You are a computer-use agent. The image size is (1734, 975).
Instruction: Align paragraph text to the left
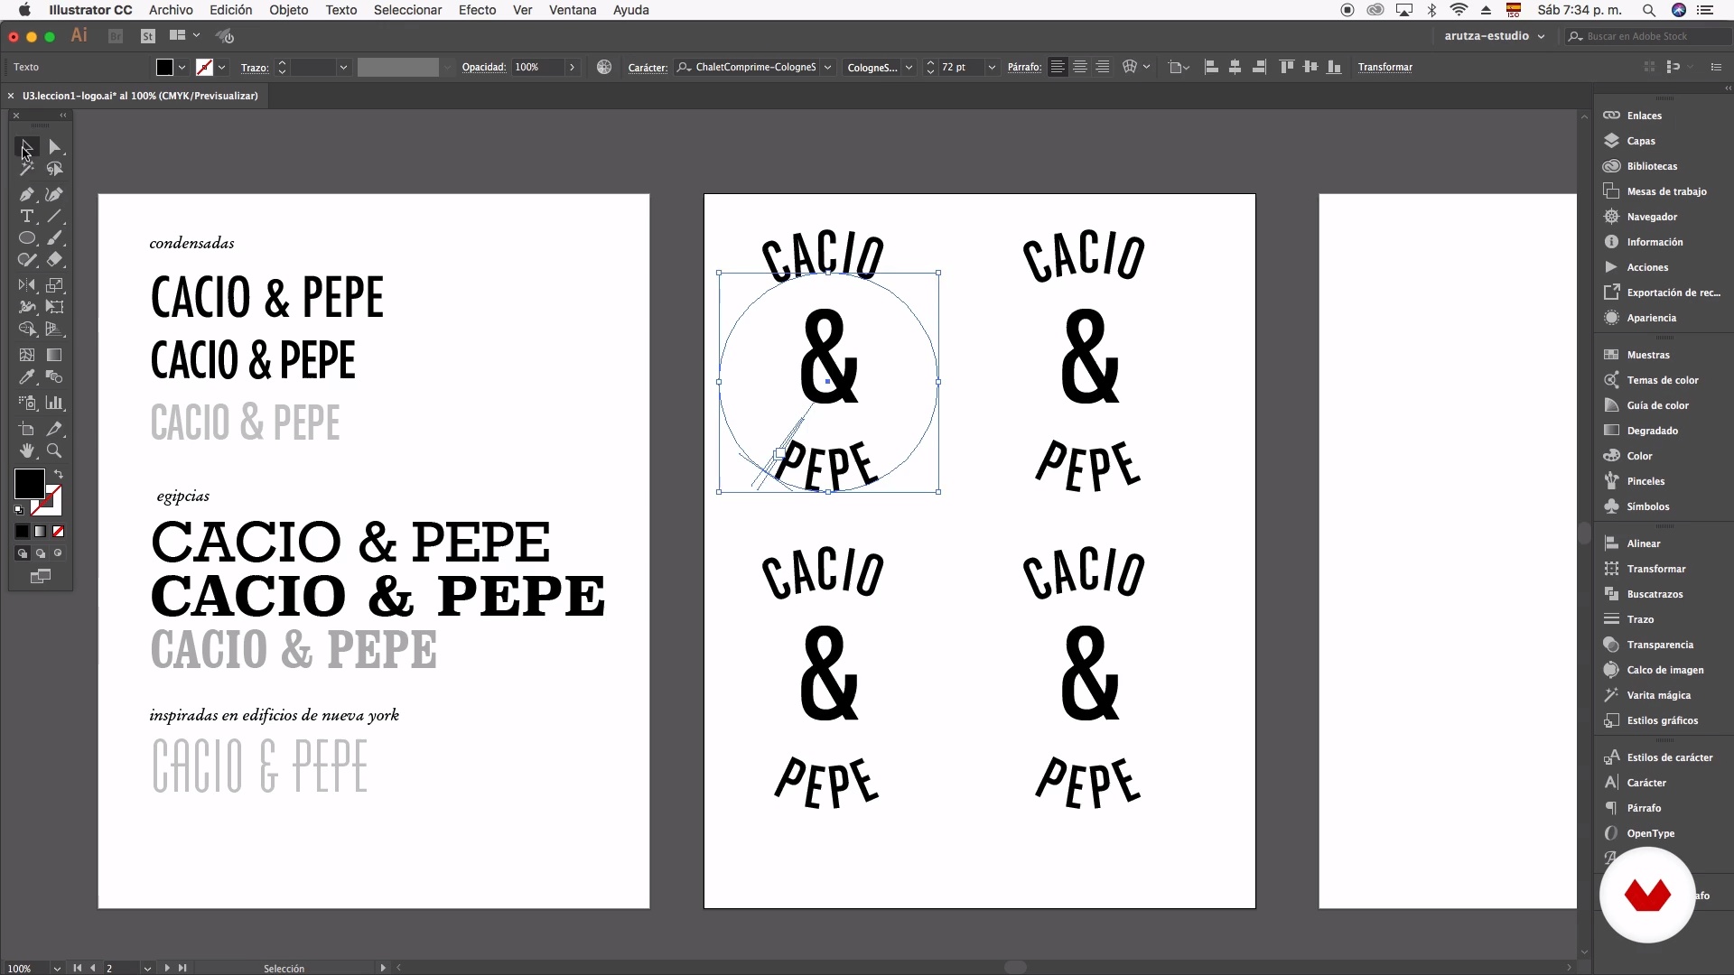[x=1058, y=67]
